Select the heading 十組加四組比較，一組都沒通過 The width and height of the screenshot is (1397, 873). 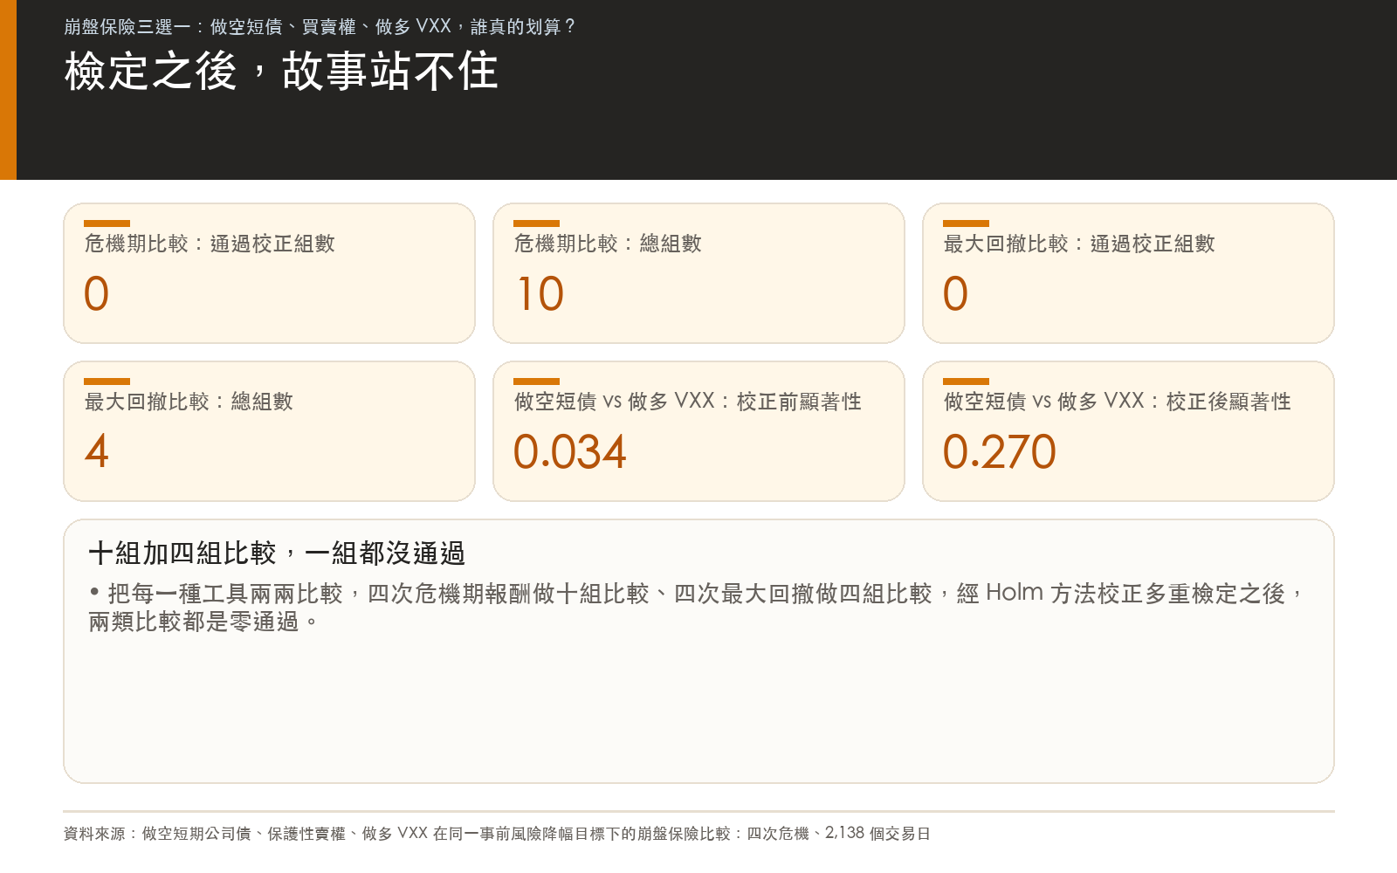277,553
